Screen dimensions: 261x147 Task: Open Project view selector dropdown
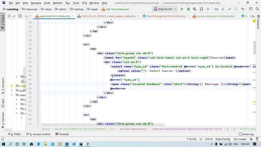click(x=11, y=16)
